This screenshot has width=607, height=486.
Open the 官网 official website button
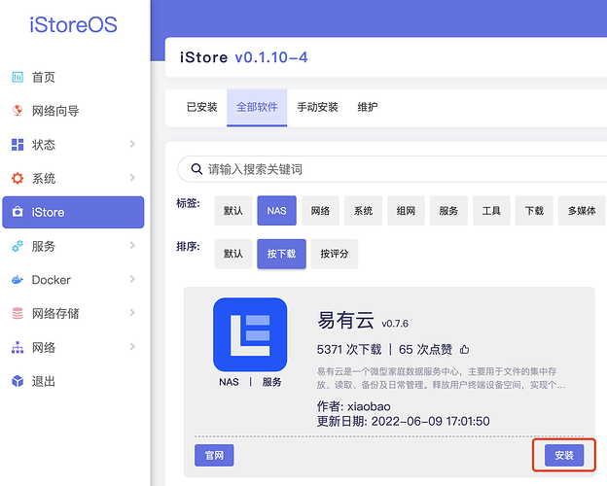(214, 455)
